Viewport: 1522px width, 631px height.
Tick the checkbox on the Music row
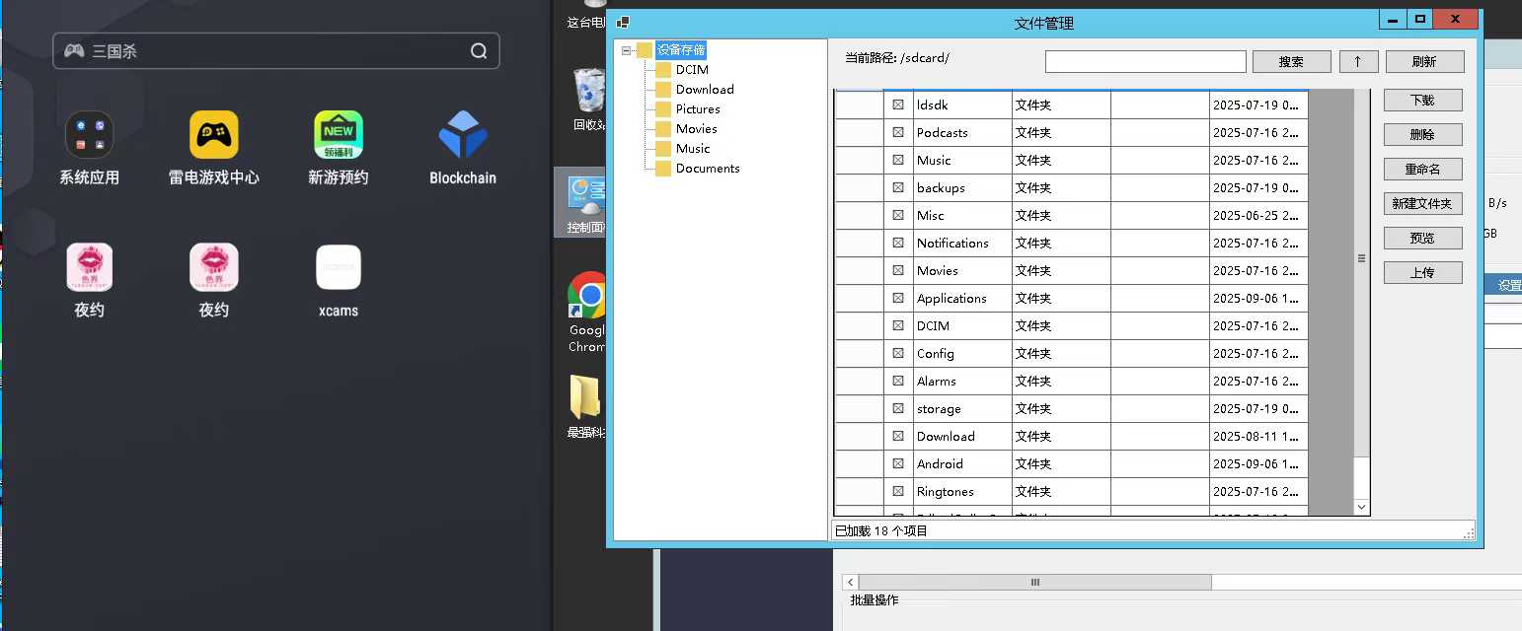coord(897,160)
